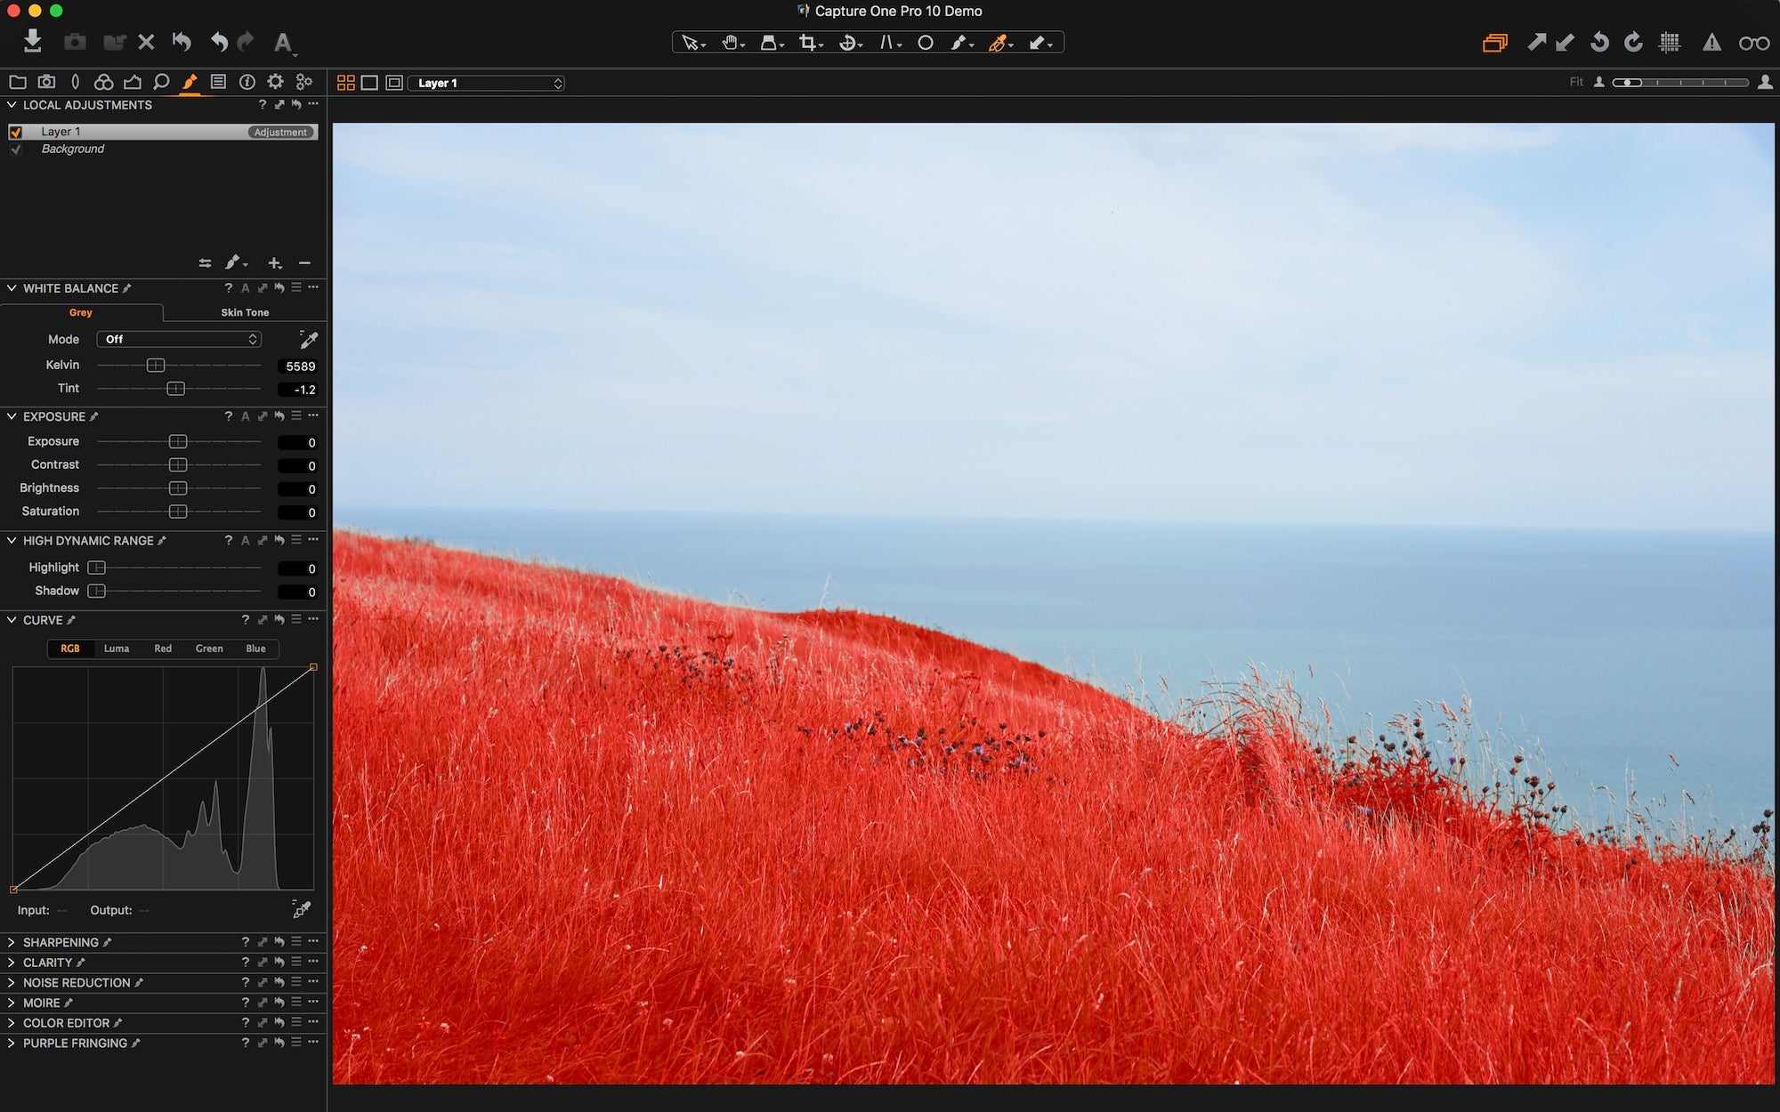Click the undo arrow in the top toolbar
Screen dimensions: 1780x1112
[x=220, y=42]
